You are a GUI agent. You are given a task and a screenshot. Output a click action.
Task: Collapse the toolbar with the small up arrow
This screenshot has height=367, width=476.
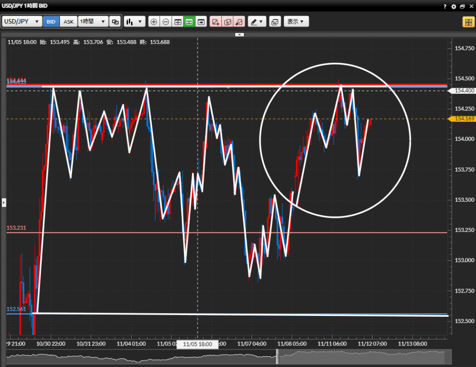pyautogui.click(x=239, y=34)
